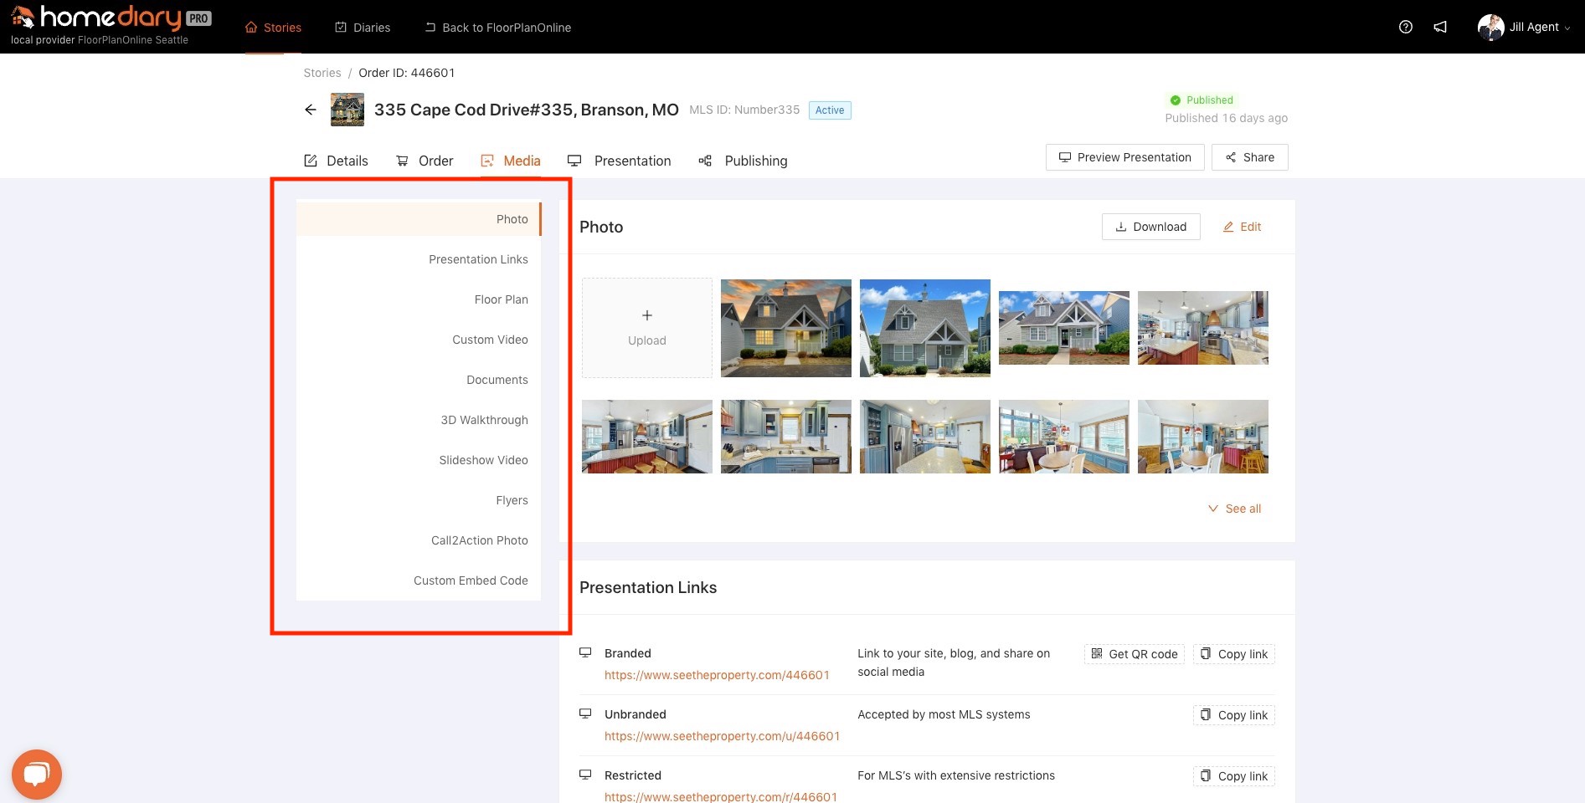
Task: Open the Jill Agent account dropdown
Action: click(x=1524, y=27)
